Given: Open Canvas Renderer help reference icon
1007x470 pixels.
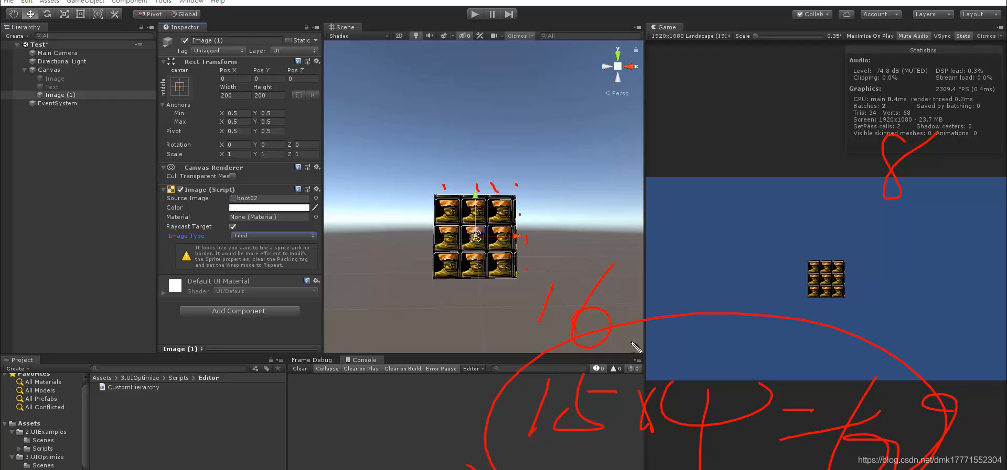Looking at the screenshot, I should pyautogui.click(x=298, y=167).
